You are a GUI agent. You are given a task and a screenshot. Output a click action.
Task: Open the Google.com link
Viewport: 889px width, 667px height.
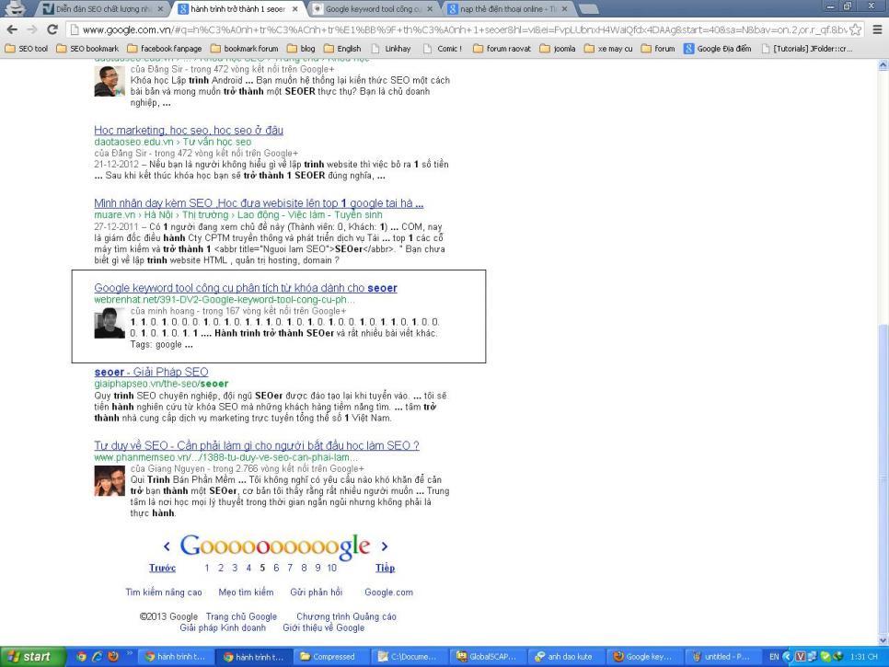[389, 592]
